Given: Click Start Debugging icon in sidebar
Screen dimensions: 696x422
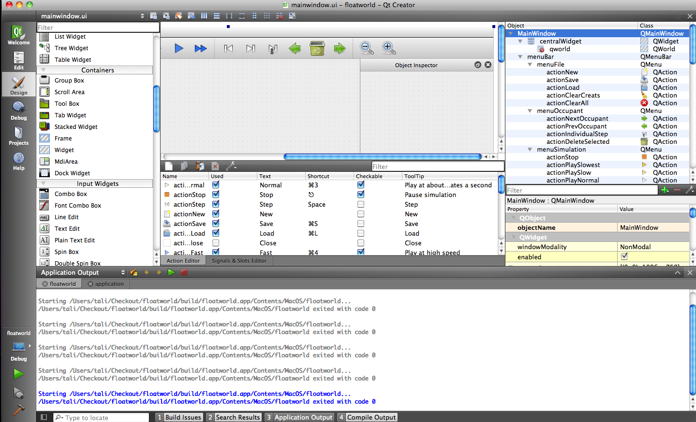Looking at the screenshot, I should tap(18, 392).
